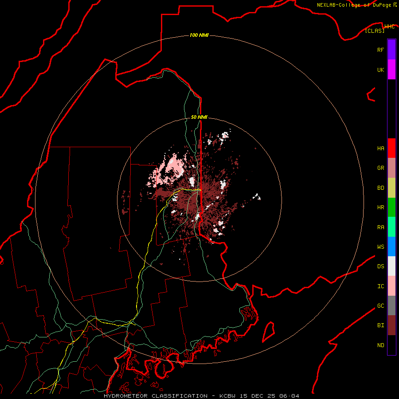Screen dimensions: 399x399
Task: Click the DS legend label
Action: pos(380,266)
